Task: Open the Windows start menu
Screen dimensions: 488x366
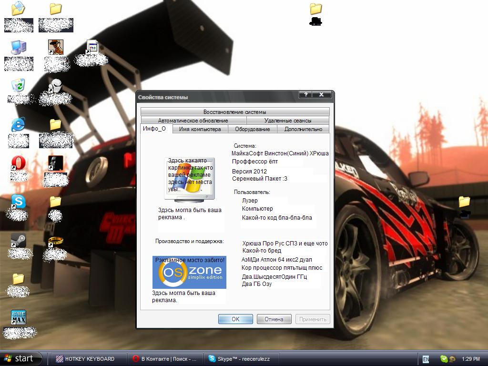Action: [x=21, y=358]
